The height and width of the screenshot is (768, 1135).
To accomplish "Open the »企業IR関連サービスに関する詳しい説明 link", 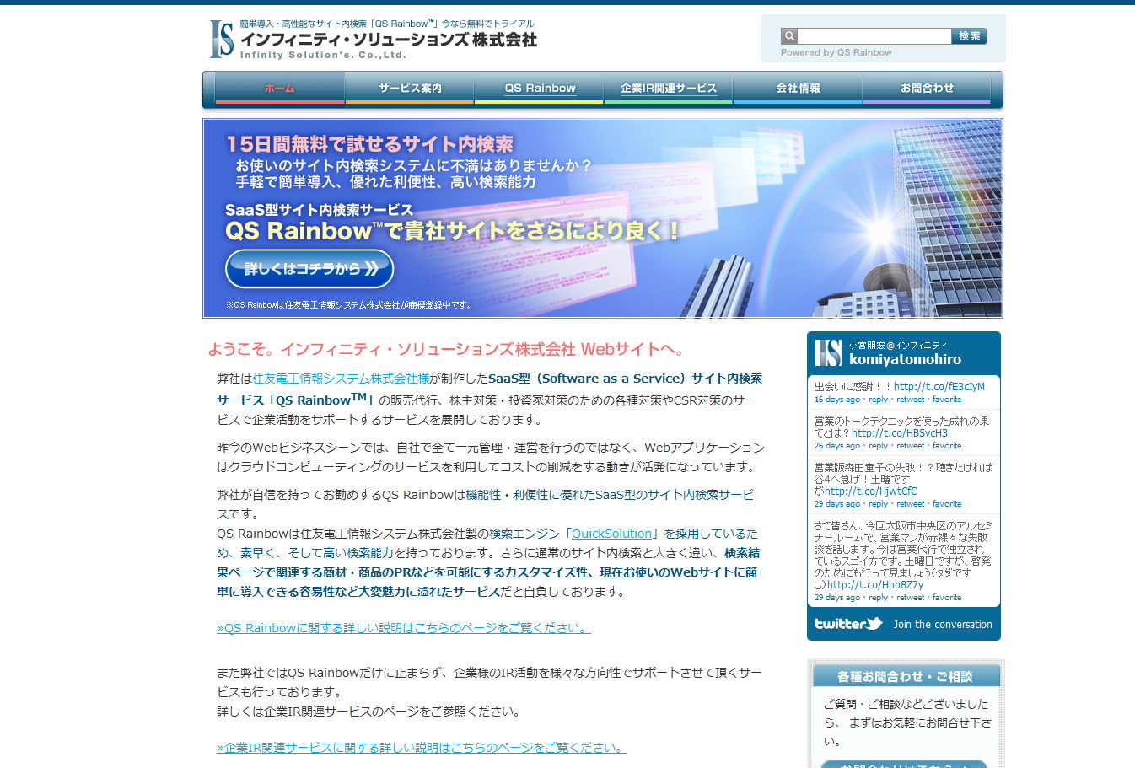I will pyautogui.click(x=422, y=748).
